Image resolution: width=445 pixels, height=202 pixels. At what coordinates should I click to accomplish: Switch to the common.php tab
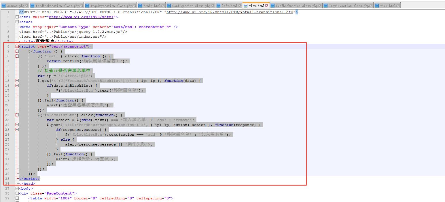coord(16,6)
